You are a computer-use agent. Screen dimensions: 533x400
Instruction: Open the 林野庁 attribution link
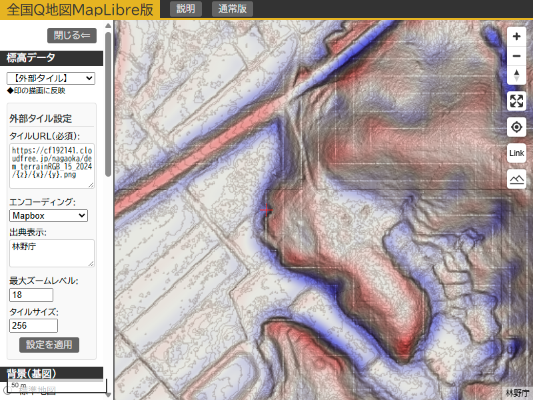[x=516, y=394]
